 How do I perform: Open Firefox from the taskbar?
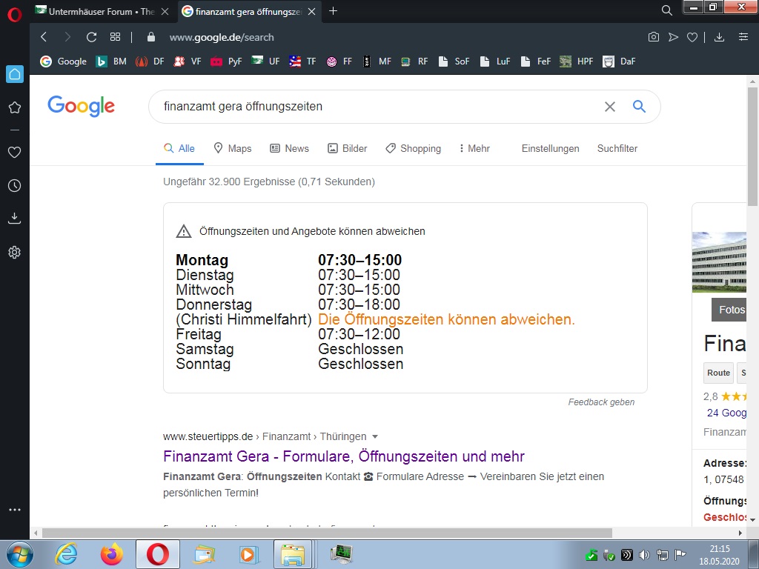[x=112, y=554]
